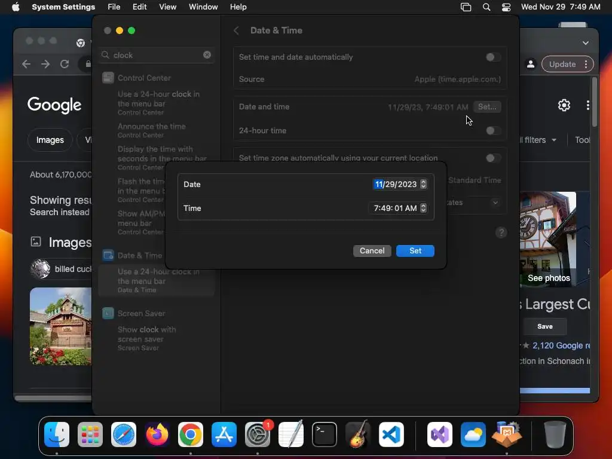Toggle Set time and date automatically
Screen dimensions: 612x459
pos(493,57)
